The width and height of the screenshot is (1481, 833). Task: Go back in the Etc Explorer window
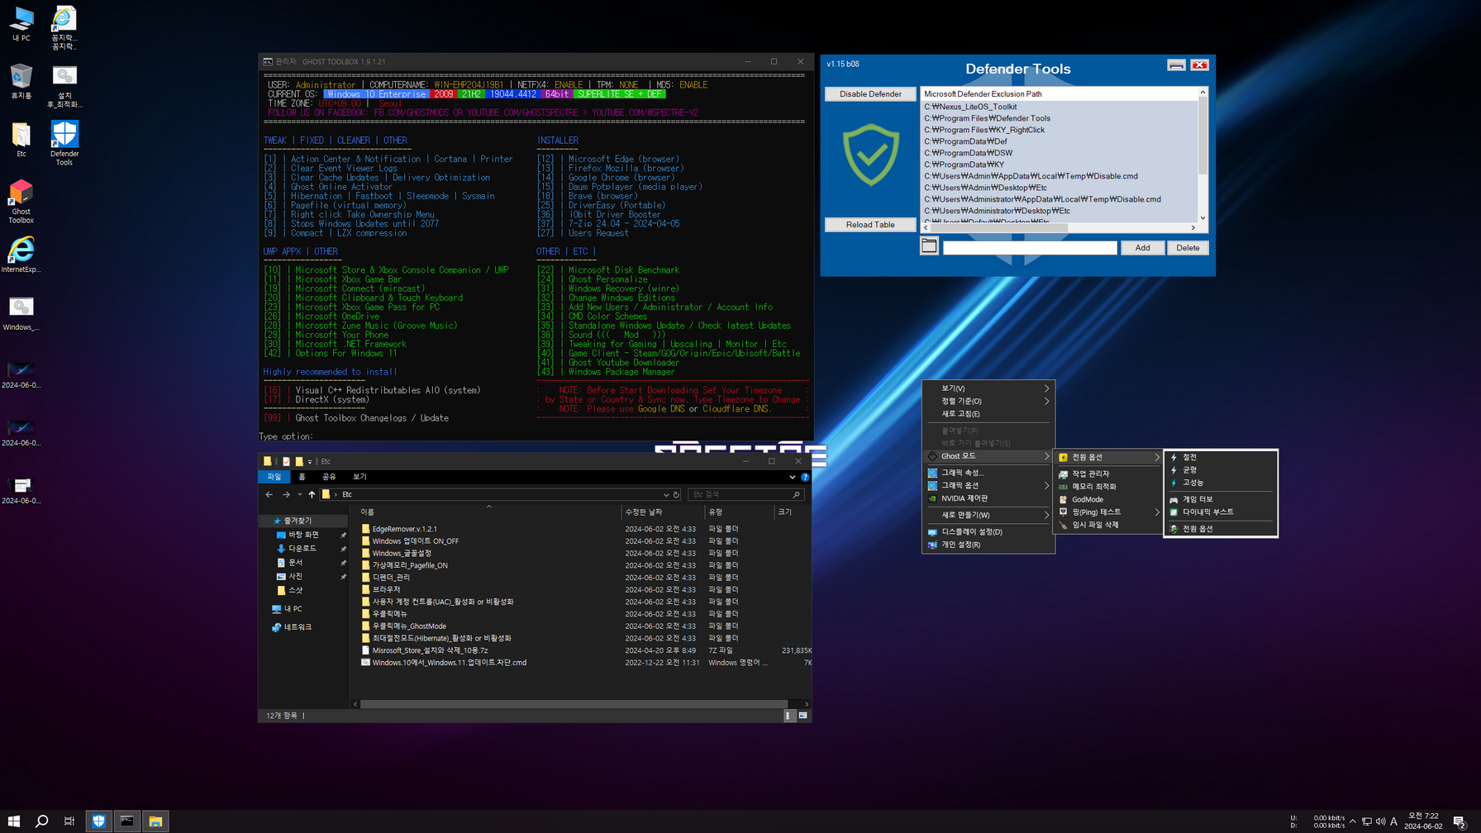(269, 494)
